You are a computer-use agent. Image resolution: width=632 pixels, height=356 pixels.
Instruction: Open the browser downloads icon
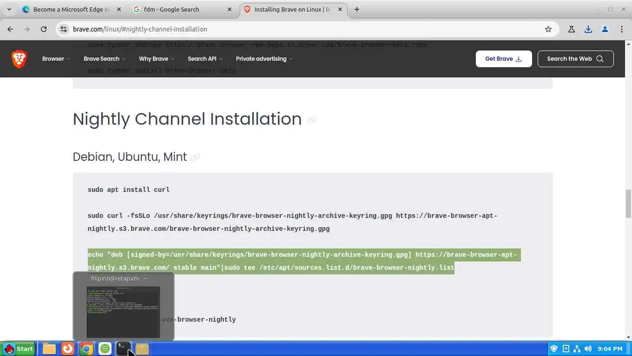(588, 29)
